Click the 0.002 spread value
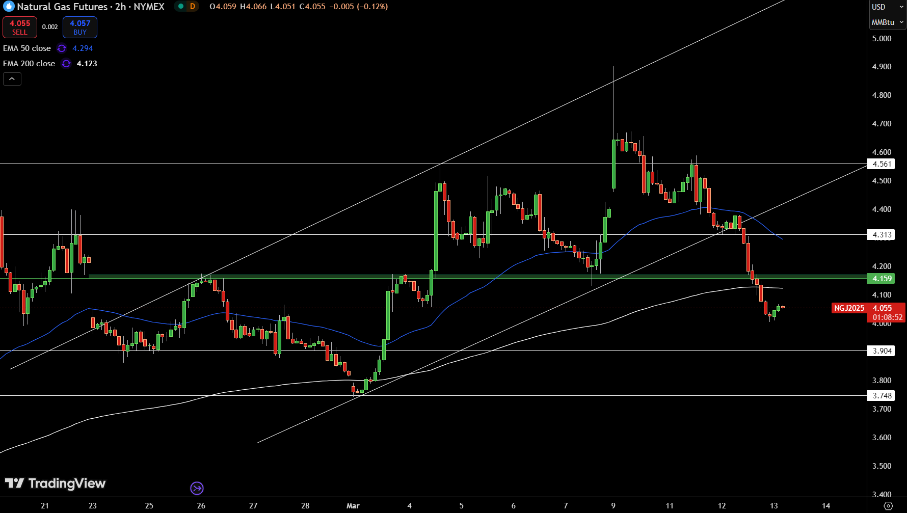 point(50,27)
